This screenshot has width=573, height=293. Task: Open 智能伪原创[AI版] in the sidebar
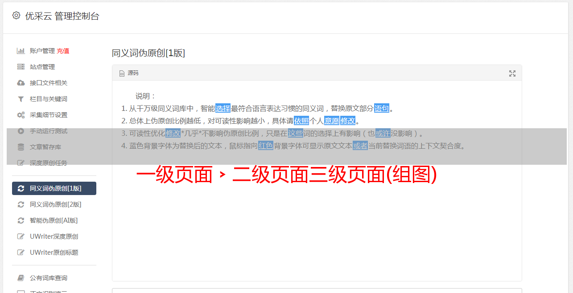tap(54, 220)
